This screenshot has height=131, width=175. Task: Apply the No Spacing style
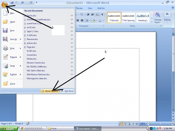128,18
